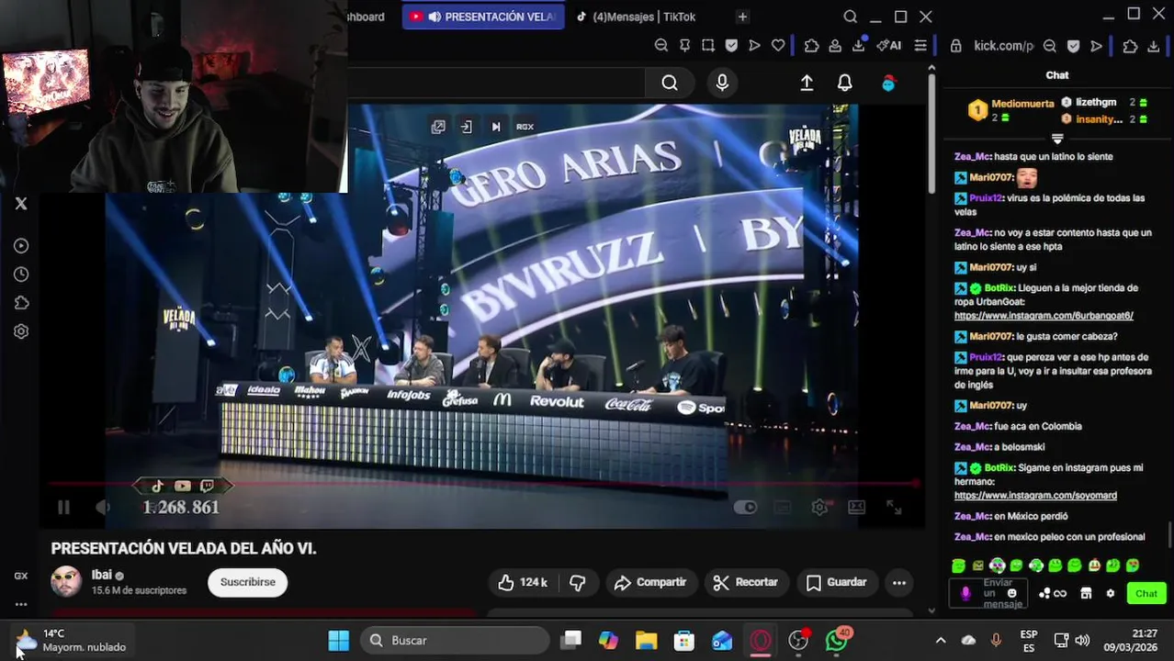Expand sidebar three-dot more menu

[x=21, y=604]
